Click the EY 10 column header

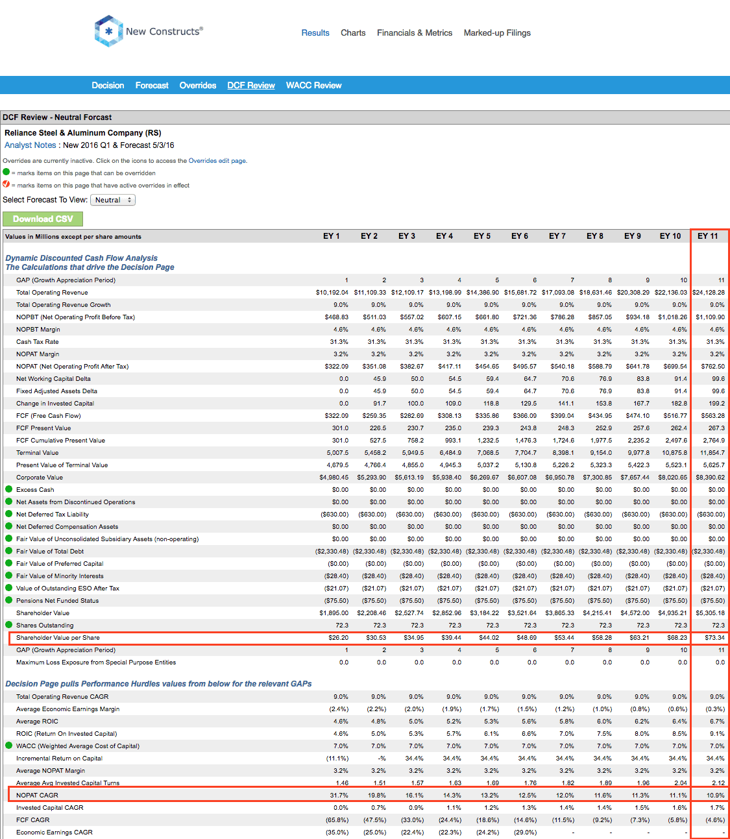pos(670,236)
